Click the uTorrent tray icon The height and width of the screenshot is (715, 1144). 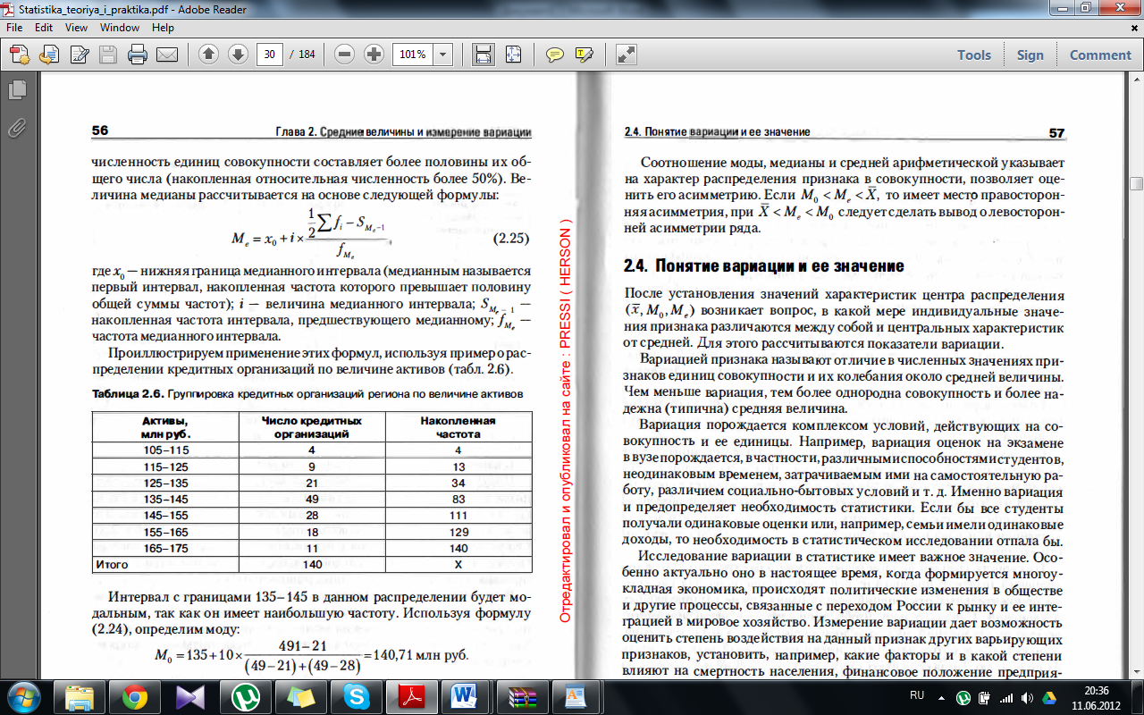963,697
